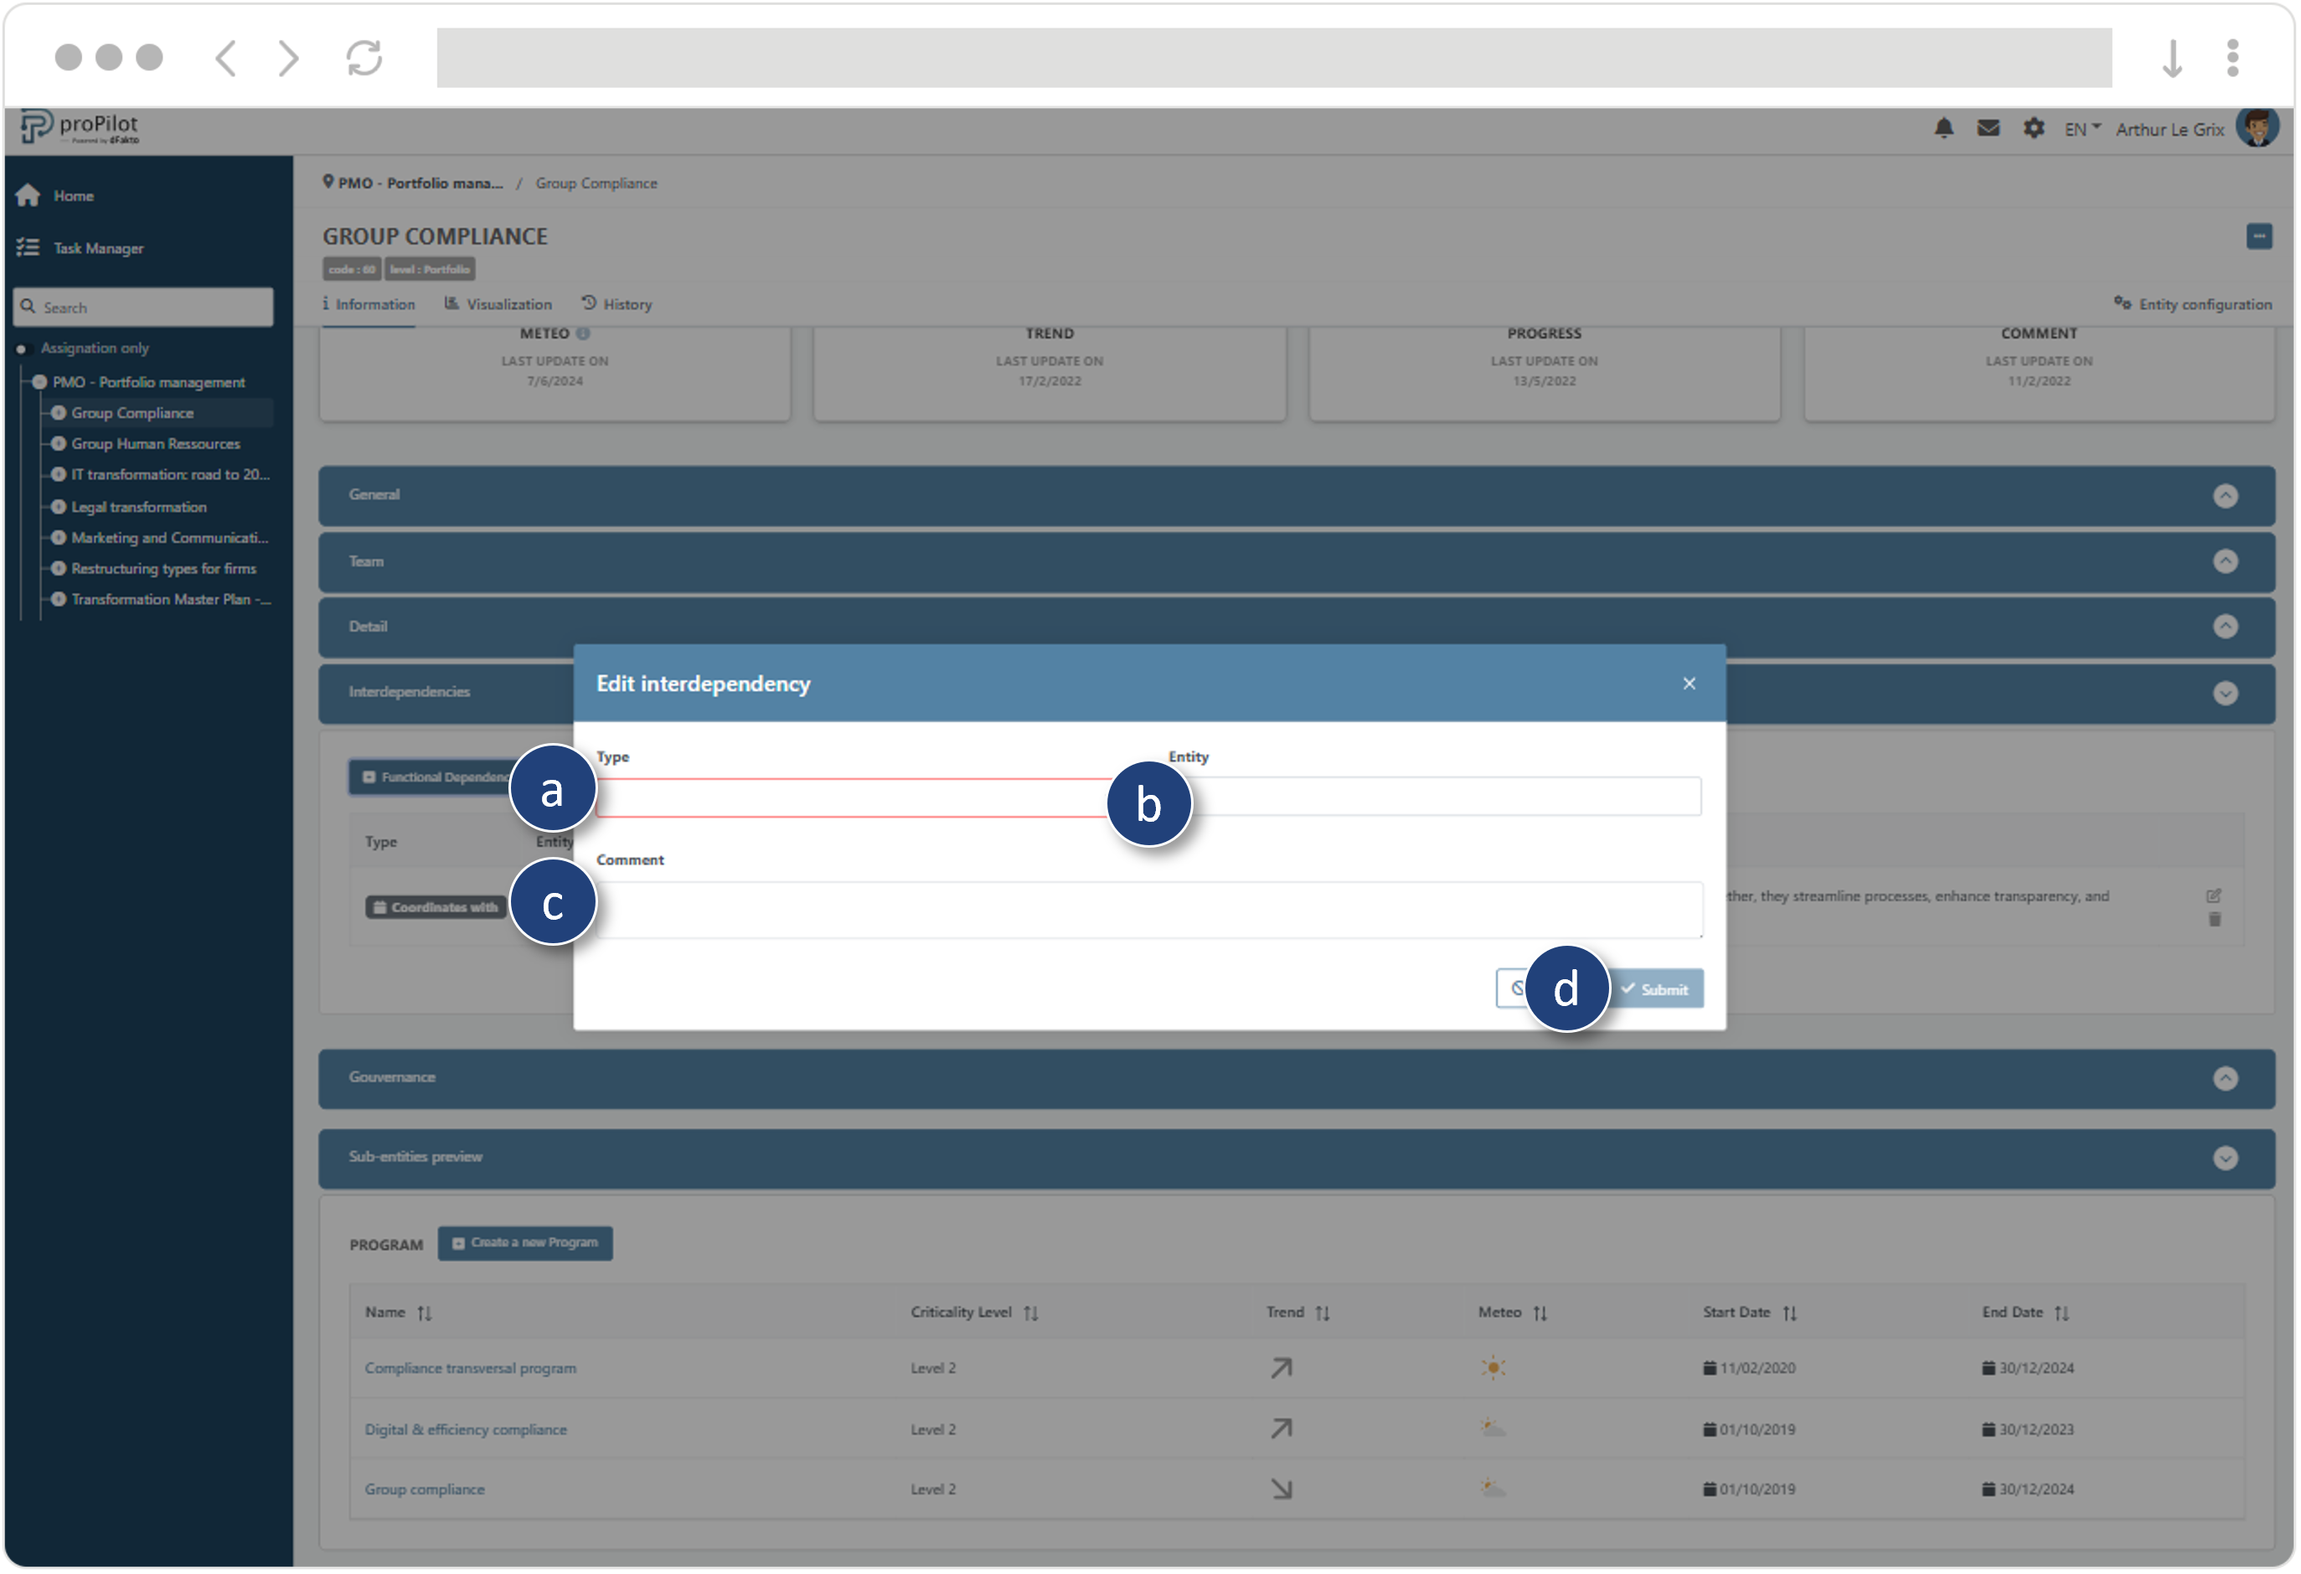
Task: Click the edit pencil on interdependency row
Action: tap(2214, 897)
